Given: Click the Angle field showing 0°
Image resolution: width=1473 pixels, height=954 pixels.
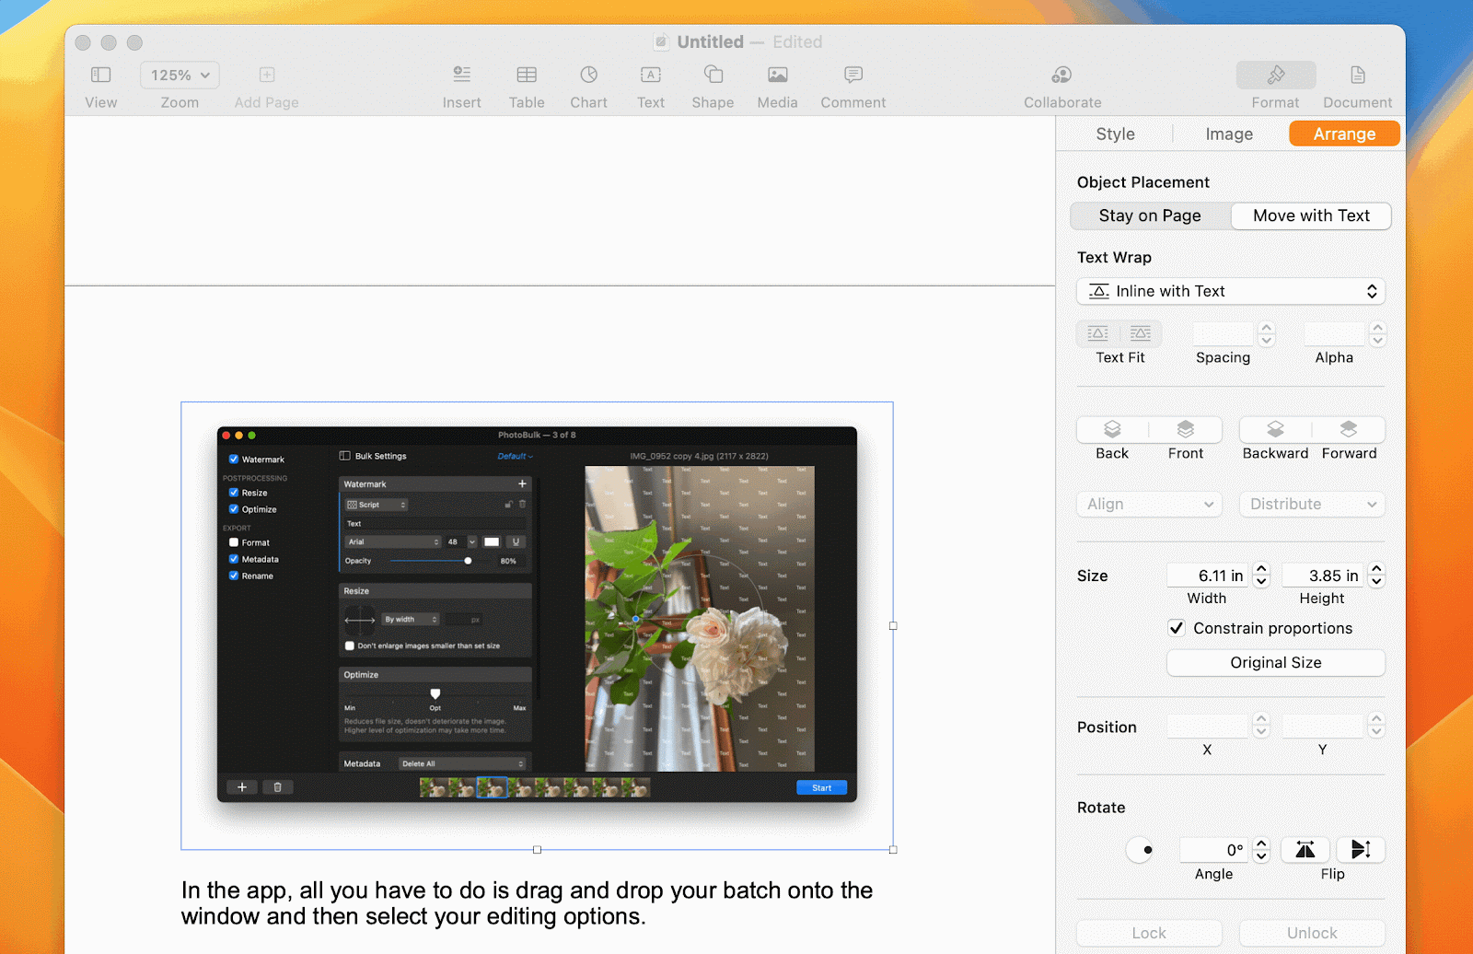Looking at the screenshot, I should point(1214,849).
